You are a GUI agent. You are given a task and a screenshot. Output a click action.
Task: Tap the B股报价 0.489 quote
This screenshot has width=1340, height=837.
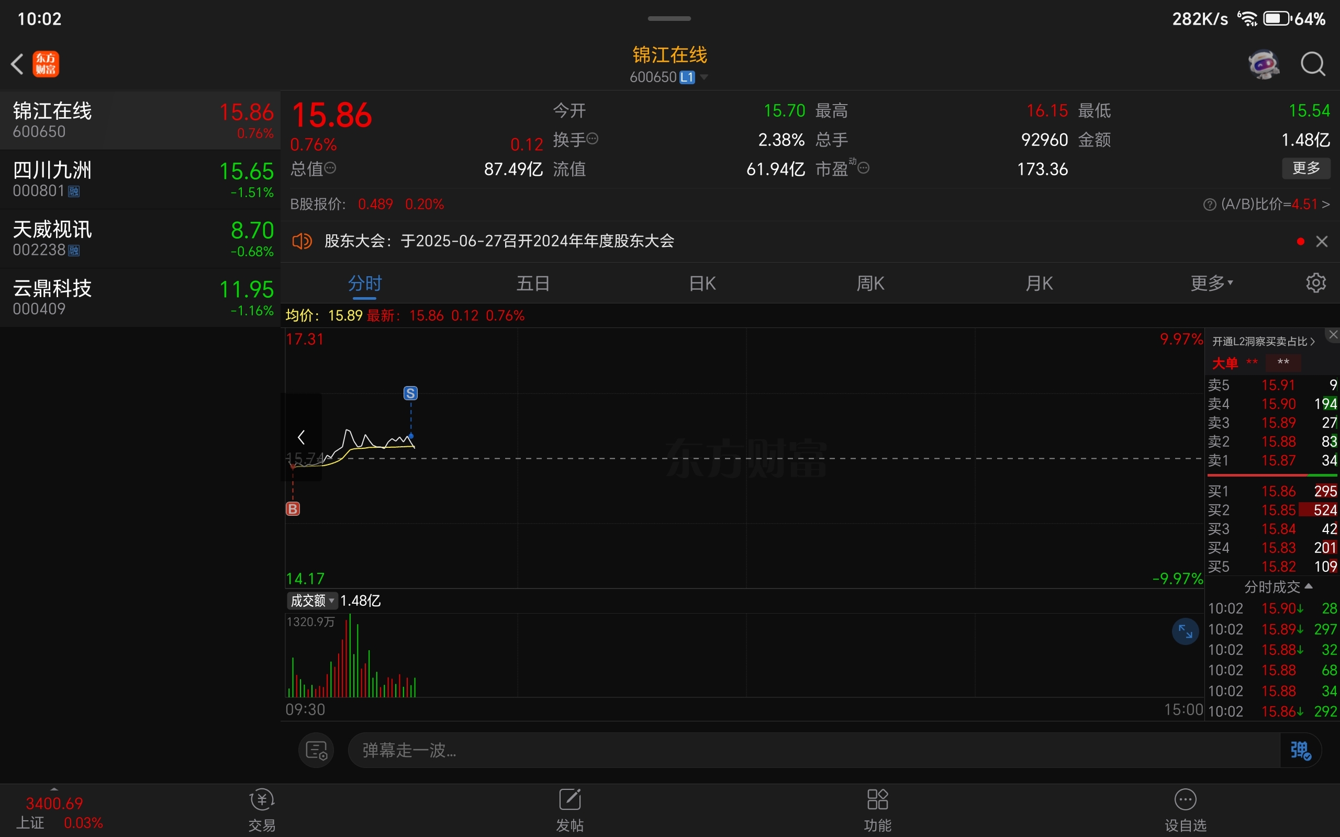coord(375,204)
